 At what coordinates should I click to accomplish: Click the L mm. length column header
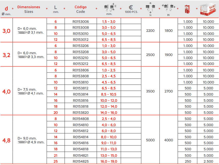(x=56, y=9)
